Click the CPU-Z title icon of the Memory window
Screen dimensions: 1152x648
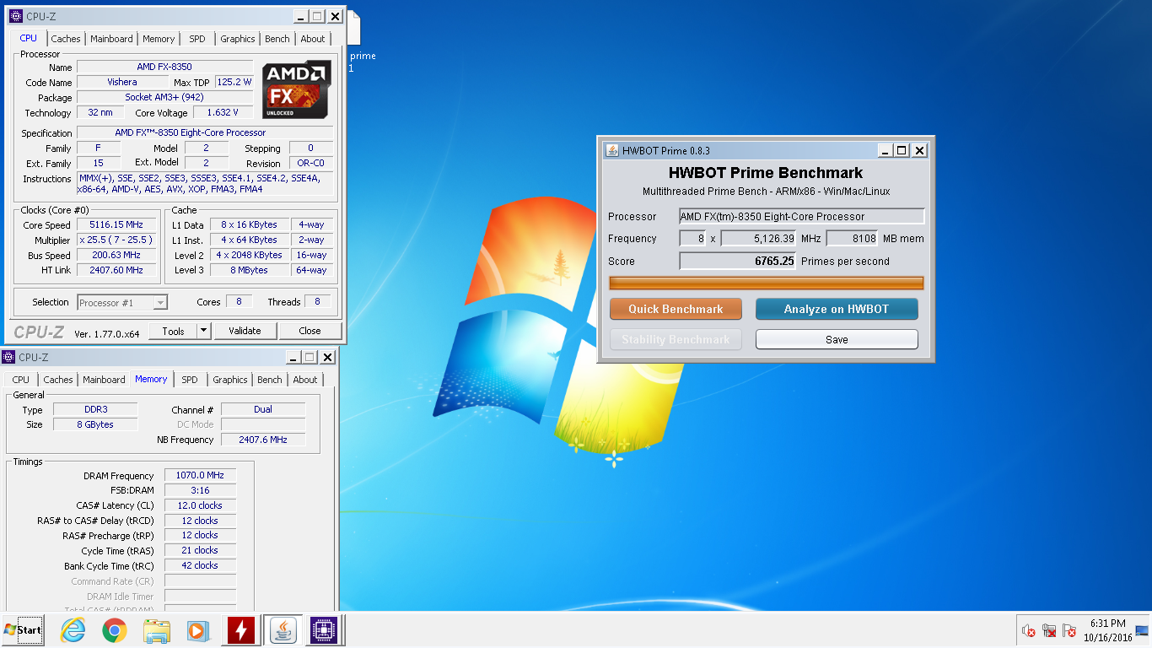[8, 357]
